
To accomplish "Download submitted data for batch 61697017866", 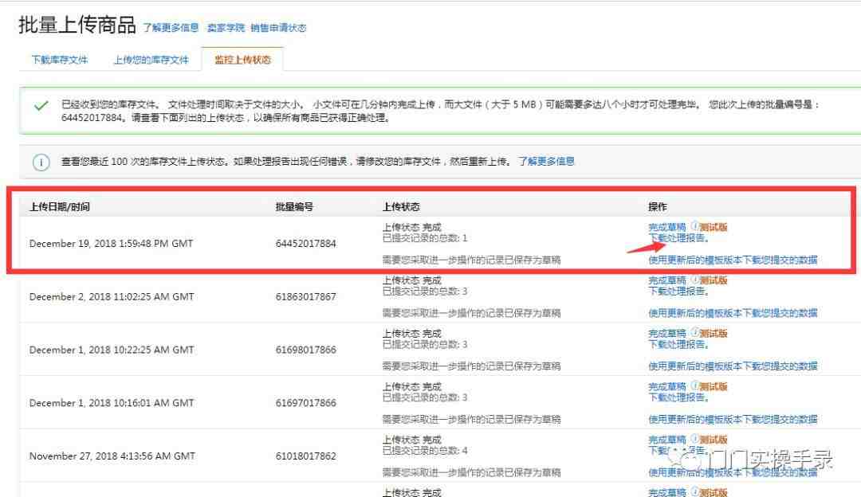I will pyautogui.click(x=733, y=419).
